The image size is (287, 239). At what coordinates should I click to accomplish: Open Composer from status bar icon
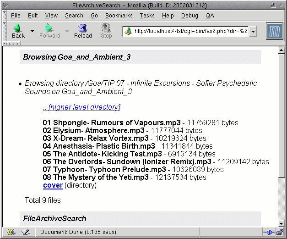25,232
